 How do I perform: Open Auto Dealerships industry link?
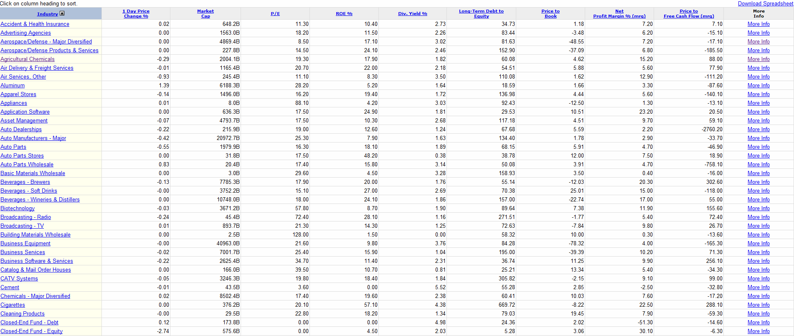[x=21, y=130]
